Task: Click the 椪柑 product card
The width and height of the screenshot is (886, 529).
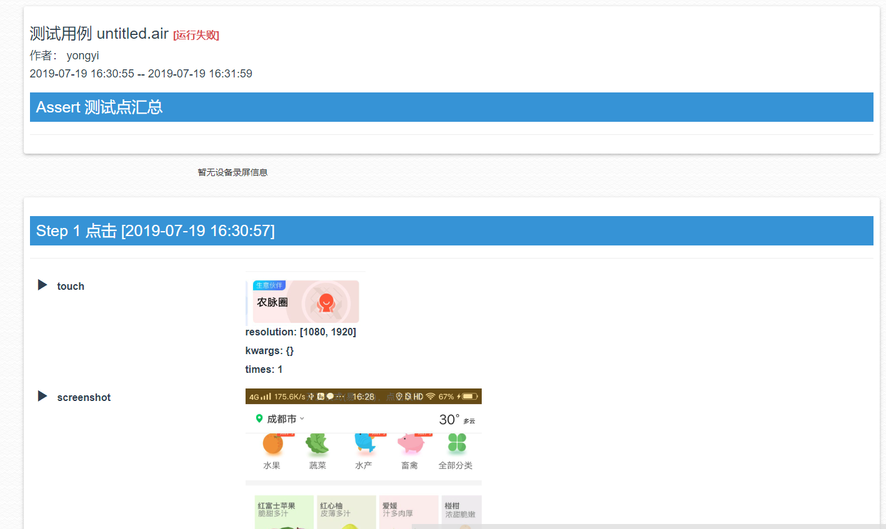Action: [462, 512]
